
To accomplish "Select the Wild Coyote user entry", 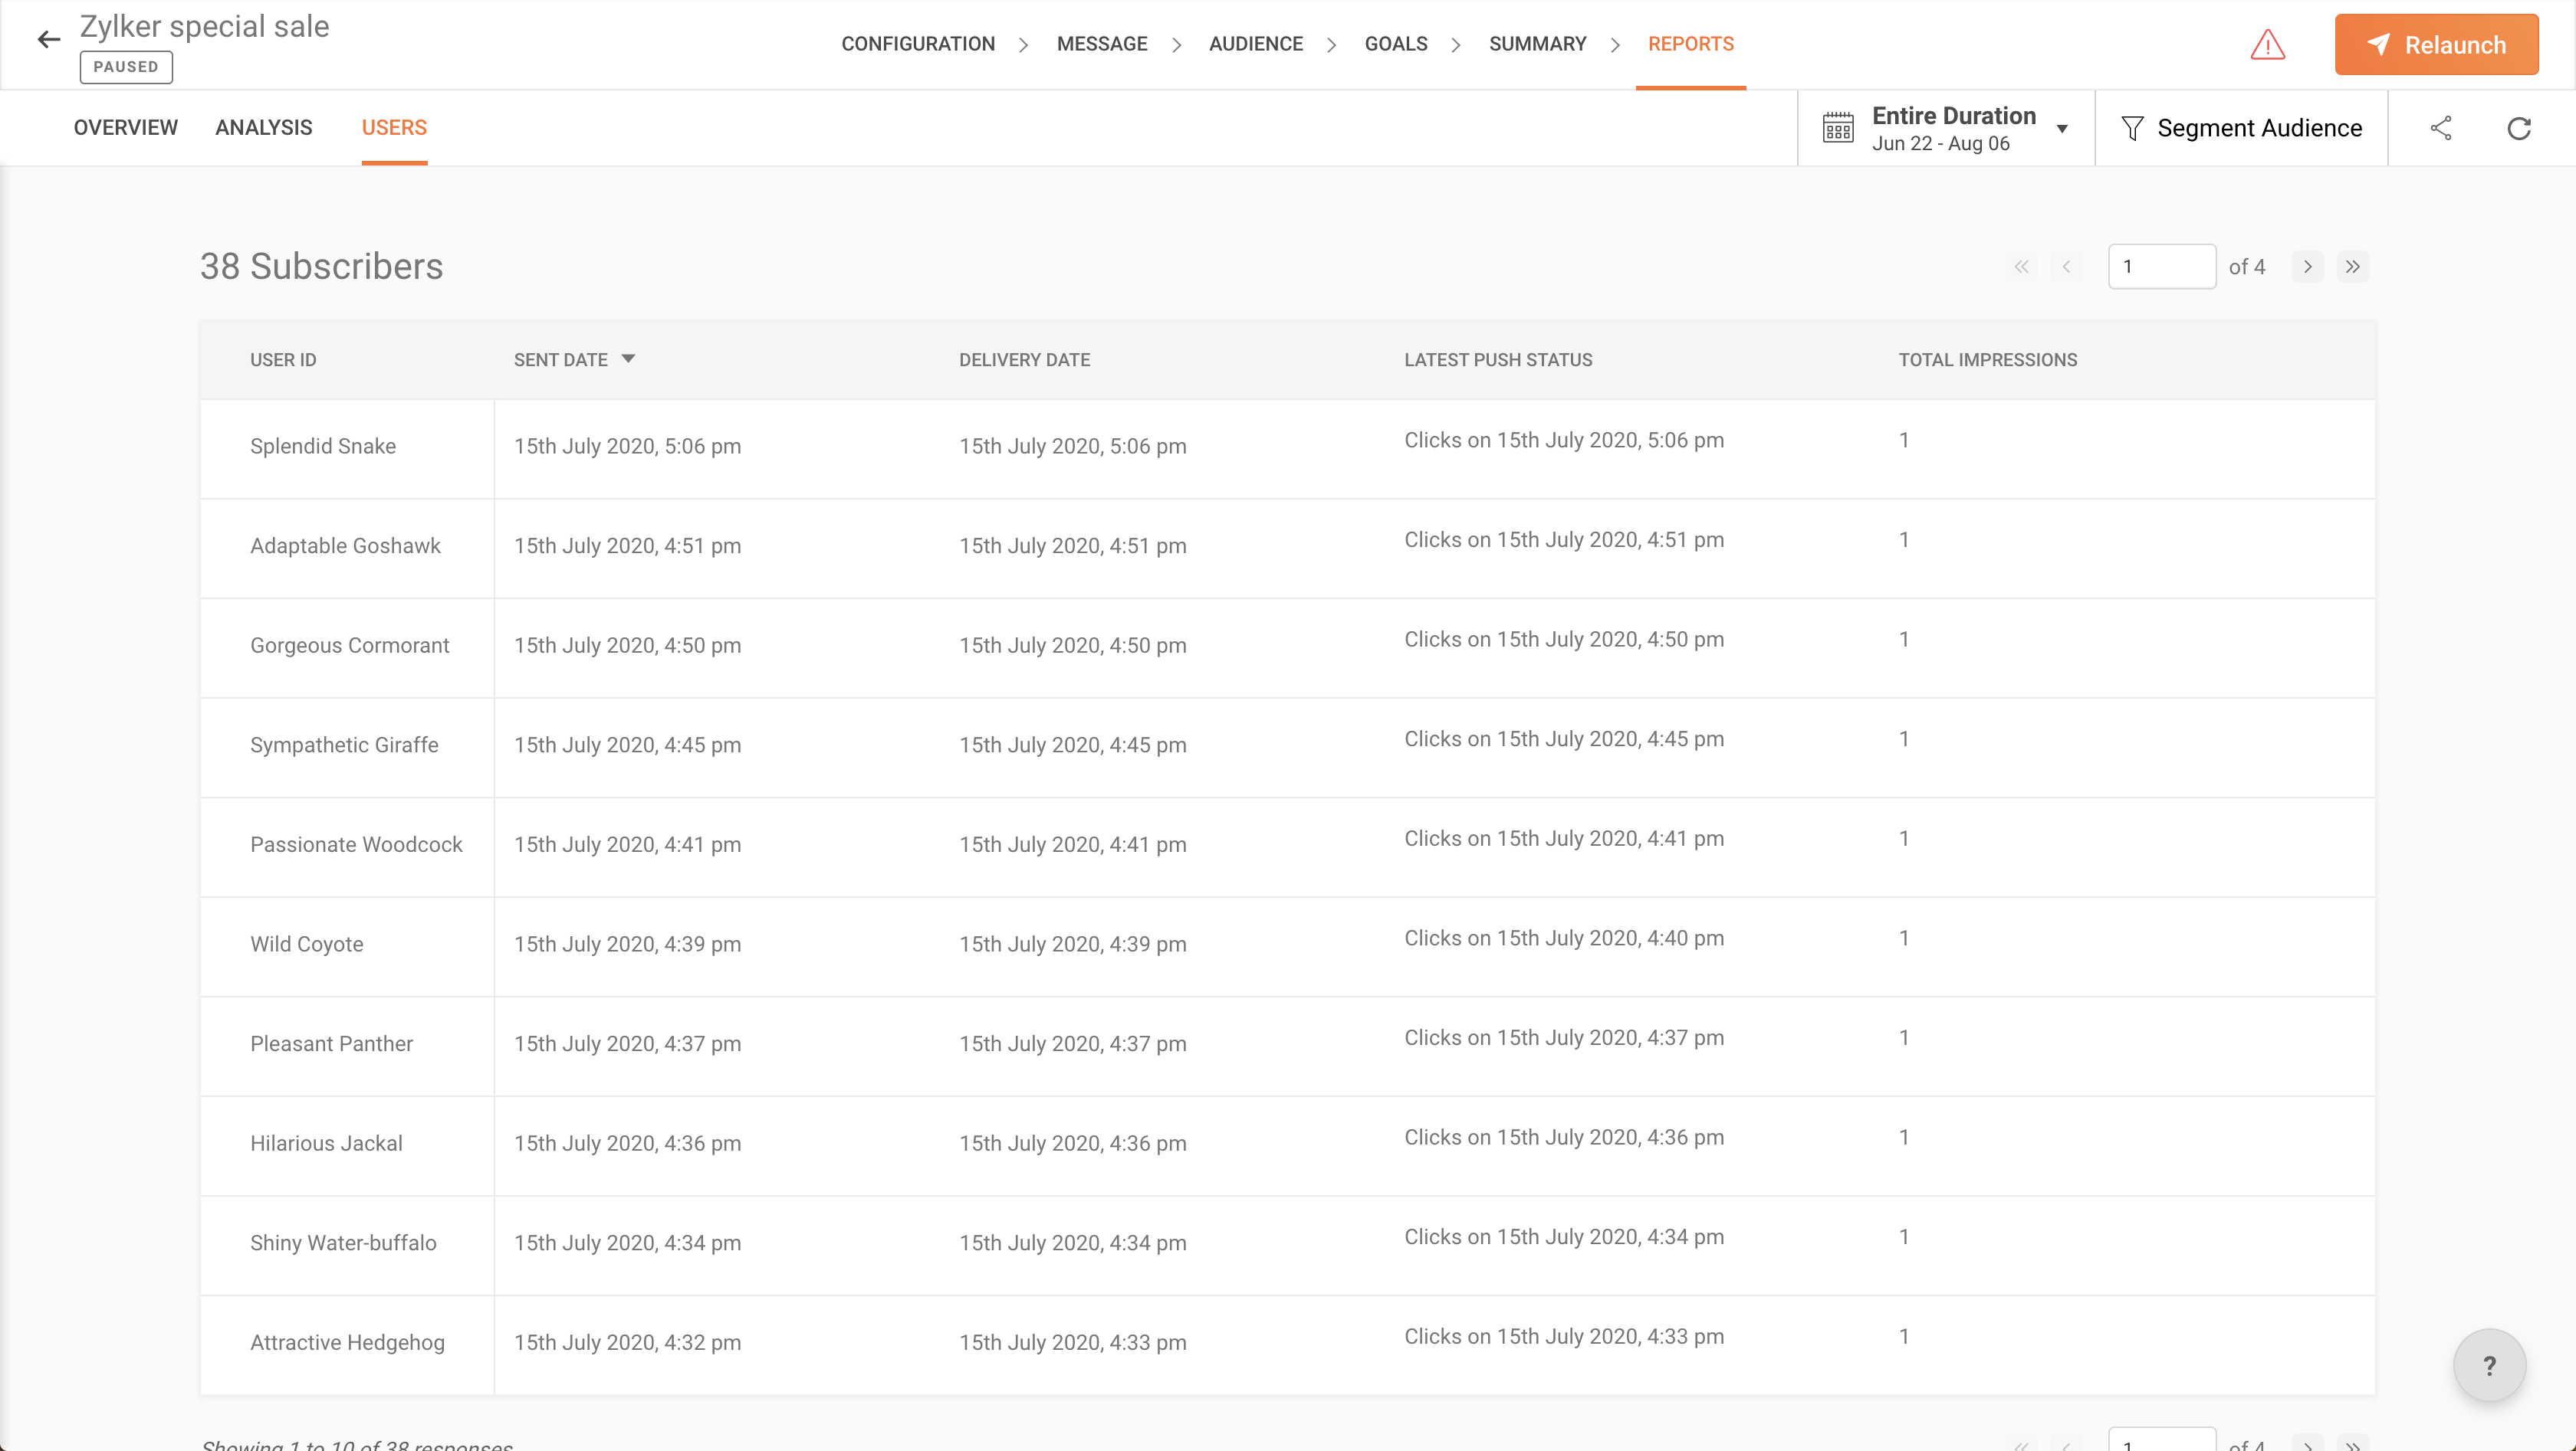I will [307, 945].
